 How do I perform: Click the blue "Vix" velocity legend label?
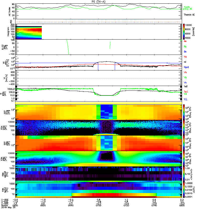pyautogui.click(x=185, y=83)
